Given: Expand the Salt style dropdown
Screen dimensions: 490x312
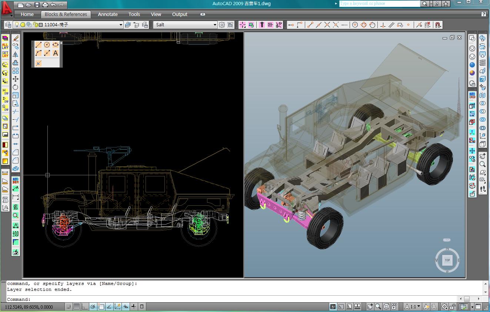Looking at the screenshot, I should point(215,25).
